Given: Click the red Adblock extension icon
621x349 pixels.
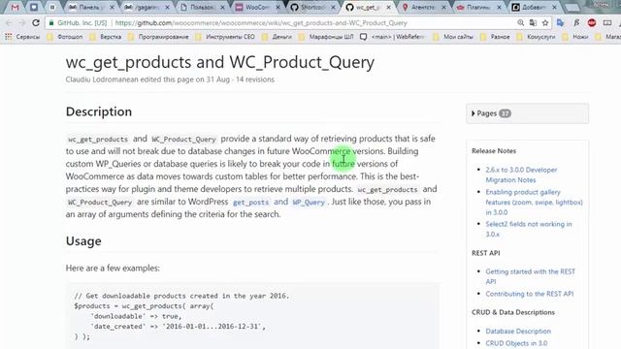Looking at the screenshot, I should 592,23.
